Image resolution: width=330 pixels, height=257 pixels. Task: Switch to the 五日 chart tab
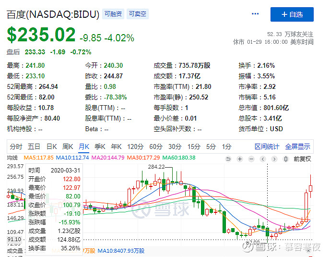tap(34, 147)
